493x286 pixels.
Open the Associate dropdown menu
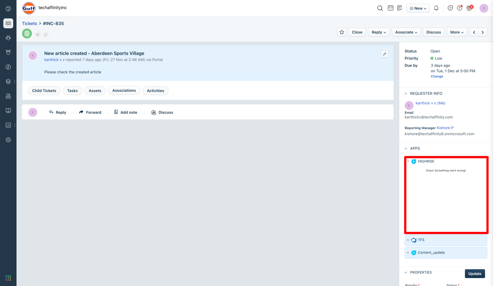click(x=406, y=32)
